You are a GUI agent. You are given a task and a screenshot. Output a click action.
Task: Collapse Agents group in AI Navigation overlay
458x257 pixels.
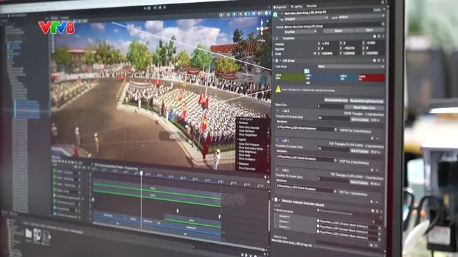238,140
